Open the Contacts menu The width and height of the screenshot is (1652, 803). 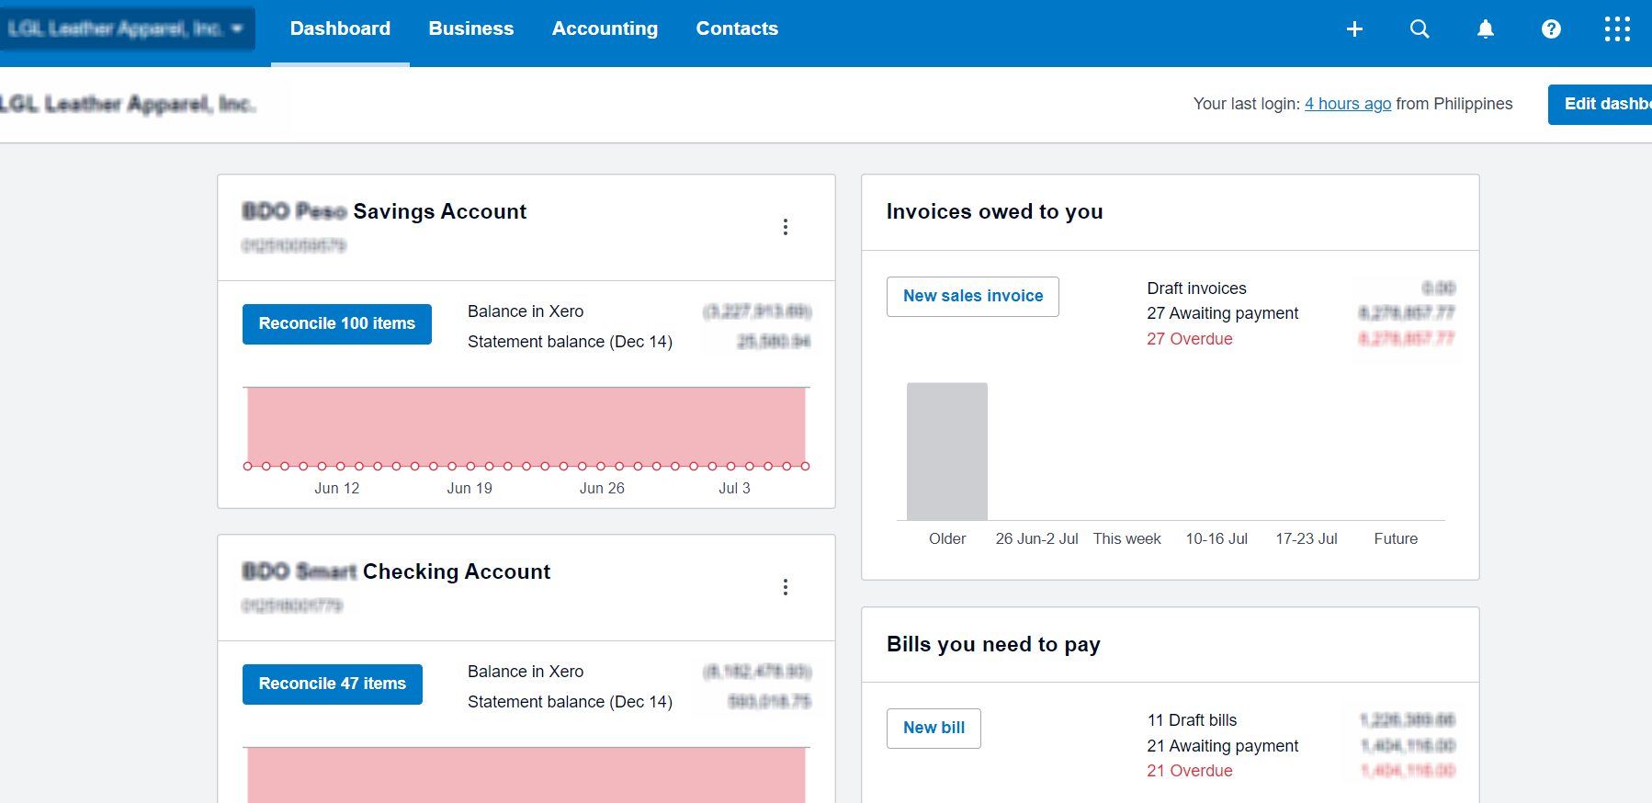pos(737,29)
